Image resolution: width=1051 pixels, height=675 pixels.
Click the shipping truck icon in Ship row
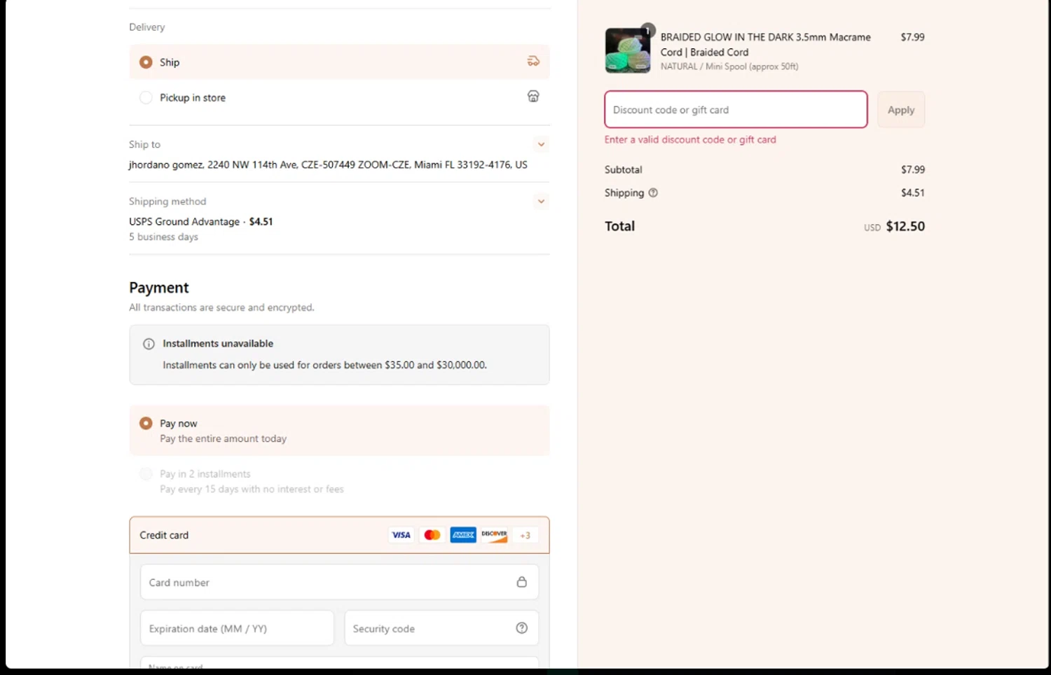(533, 62)
